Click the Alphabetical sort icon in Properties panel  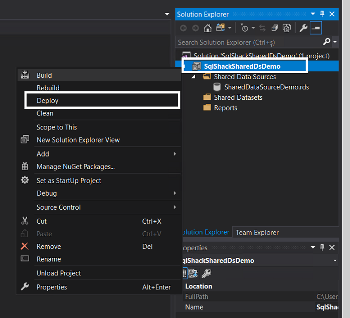click(193, 273)
